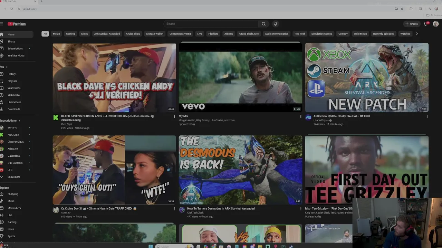Viewport: 442px width, 248px height.
Task: Select the Music filter chip
Action: [x=56, y=34]
